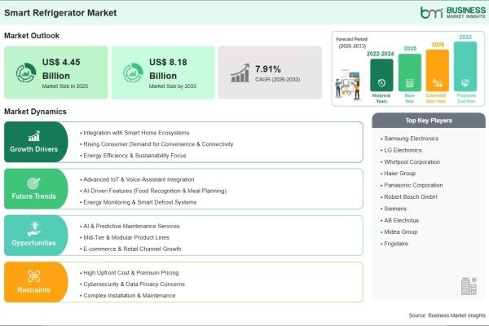Click Frigidaire in key players

click(x=394, y=244)
